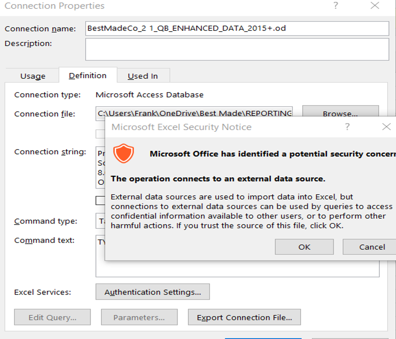Click OK in the security notice
Screen dimensions: 396x339
point(304,247)
